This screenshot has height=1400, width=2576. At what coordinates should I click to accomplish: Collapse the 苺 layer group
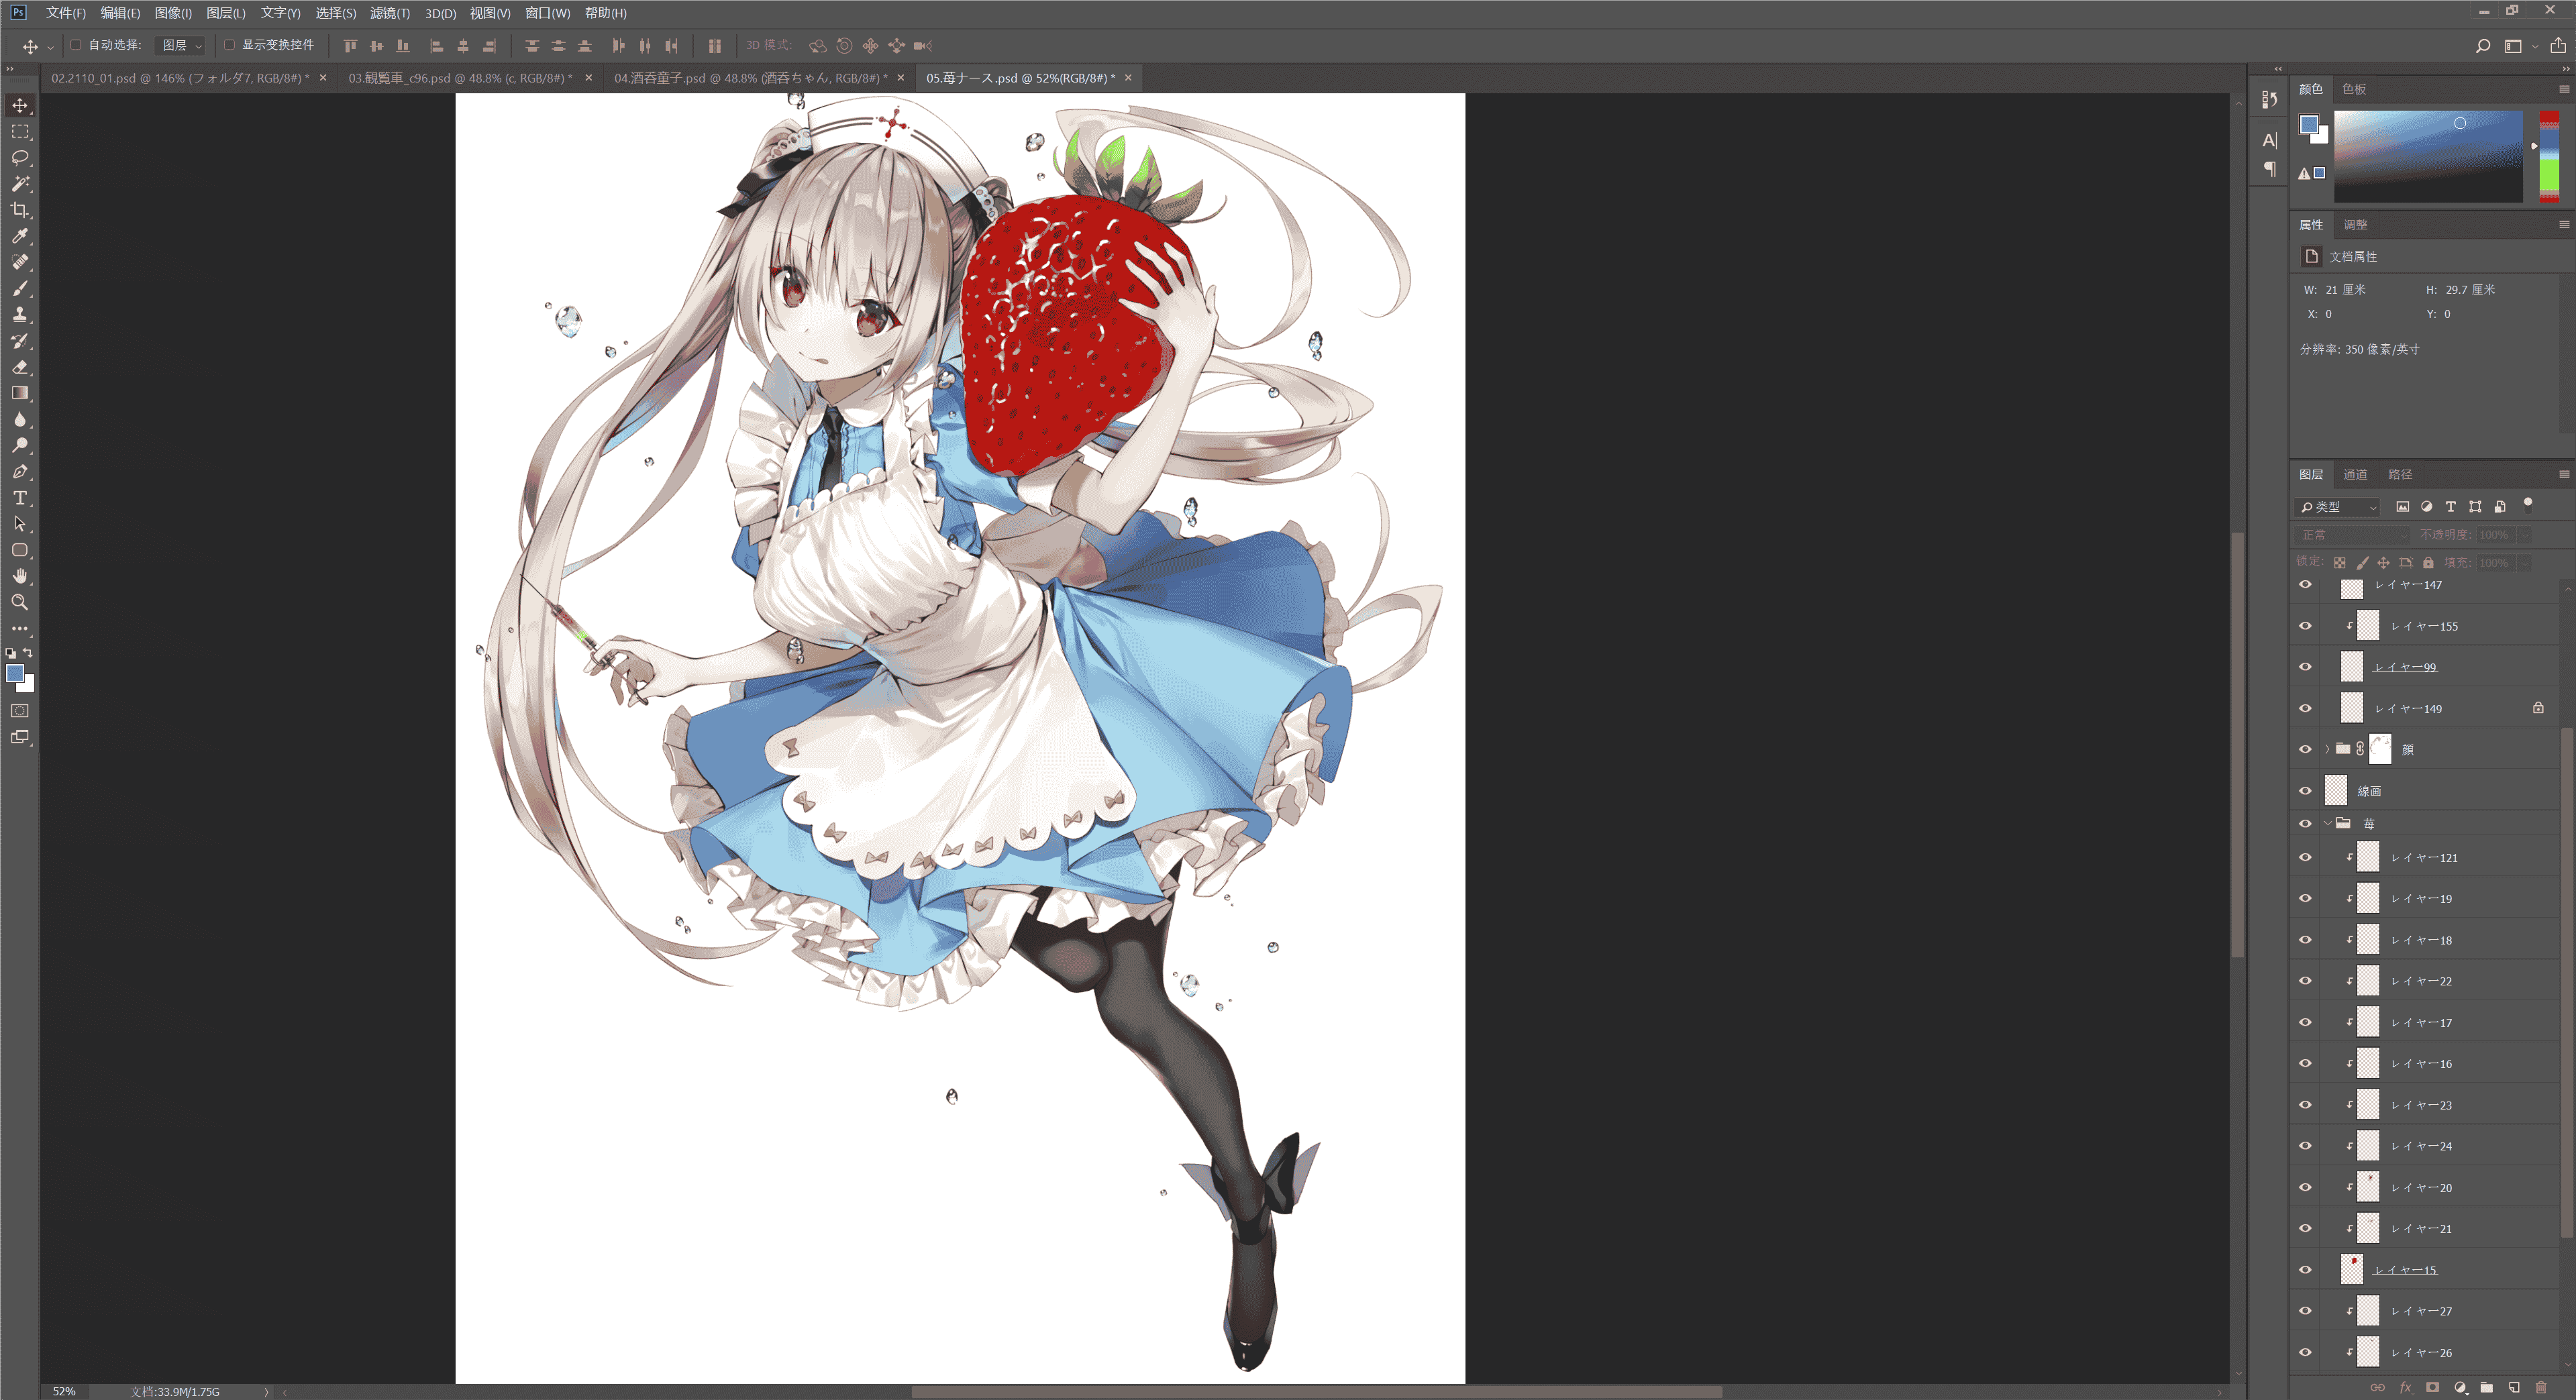click(x=2328, y=823)
